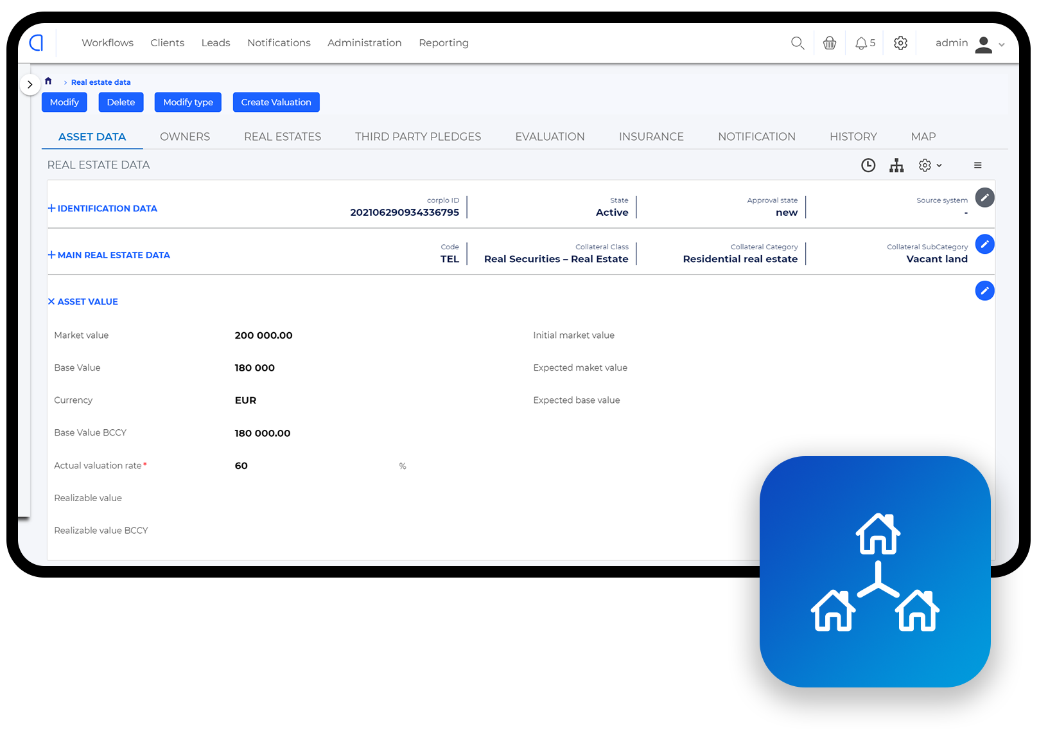Open the hamburger list menu icon

977,166
